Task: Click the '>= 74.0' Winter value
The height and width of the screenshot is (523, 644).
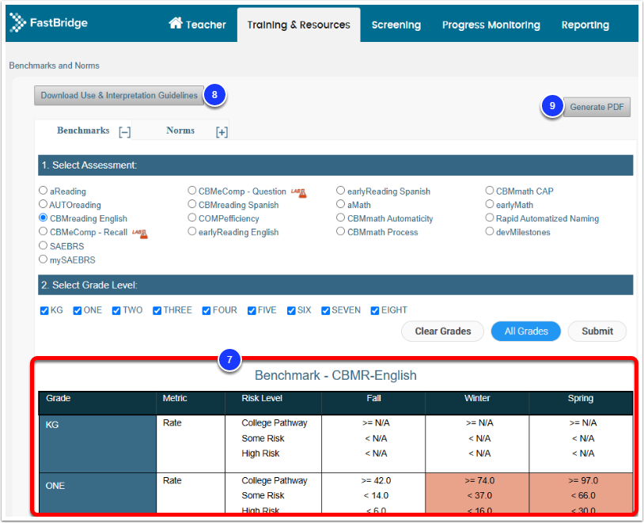Action: 479,480
